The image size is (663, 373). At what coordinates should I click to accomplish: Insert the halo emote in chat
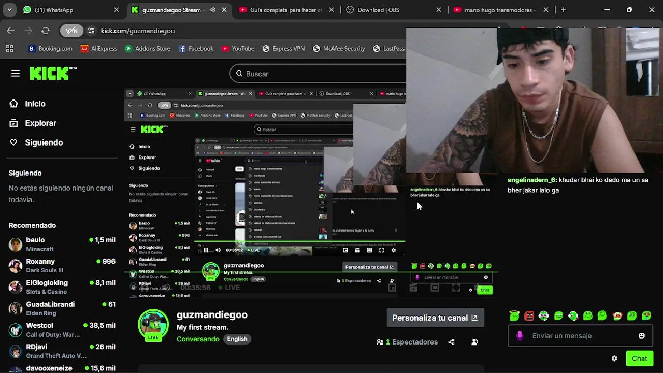click(514, 315)
